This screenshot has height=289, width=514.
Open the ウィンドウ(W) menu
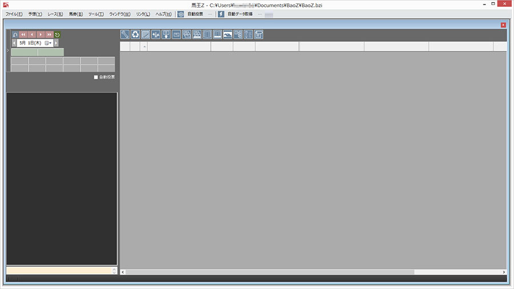[120, 14]
